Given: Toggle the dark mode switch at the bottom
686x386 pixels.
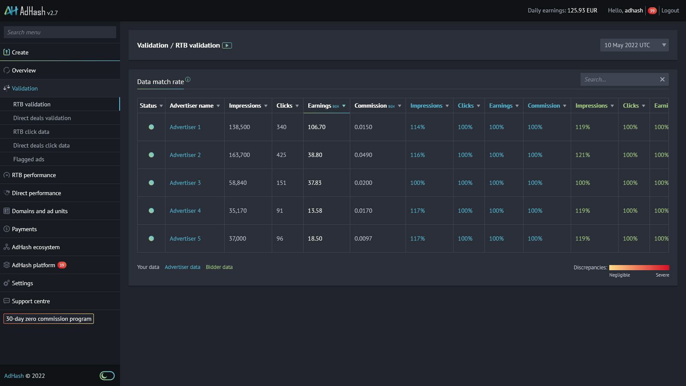Looking at the screenshot, I should (x=107, y=375).
